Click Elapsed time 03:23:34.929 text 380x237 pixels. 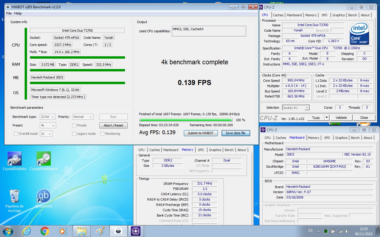tap(159, 125)
